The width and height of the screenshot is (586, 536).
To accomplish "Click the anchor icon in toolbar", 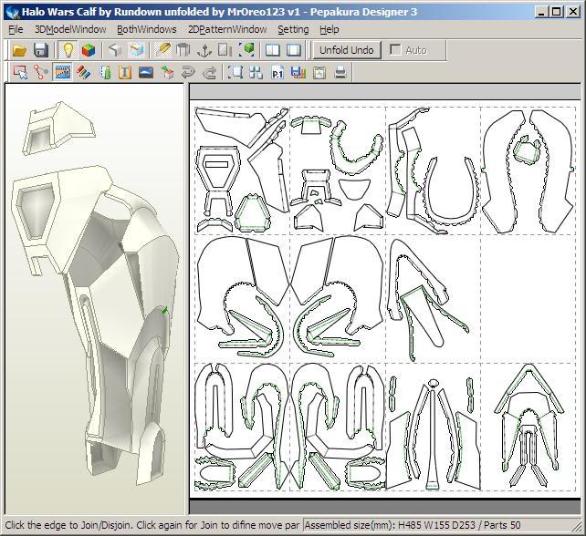I will coord(204,50).
